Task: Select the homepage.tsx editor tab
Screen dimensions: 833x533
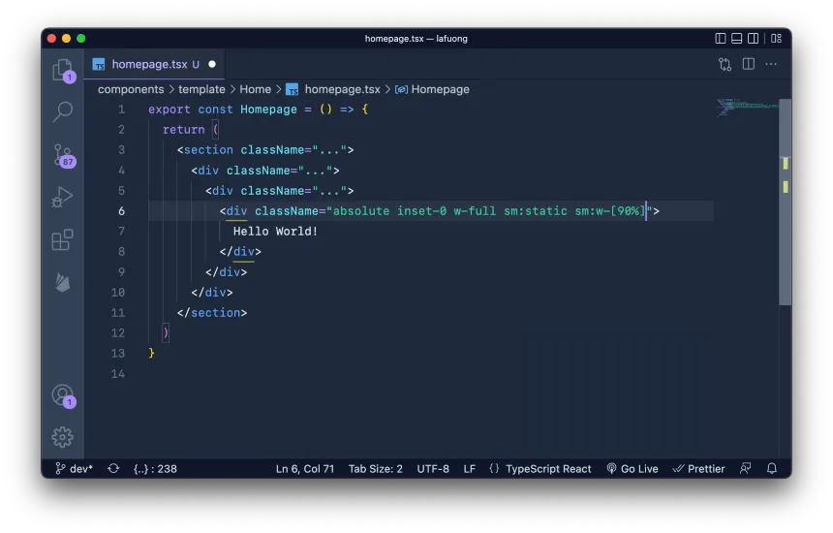Action: click(154, 64)
